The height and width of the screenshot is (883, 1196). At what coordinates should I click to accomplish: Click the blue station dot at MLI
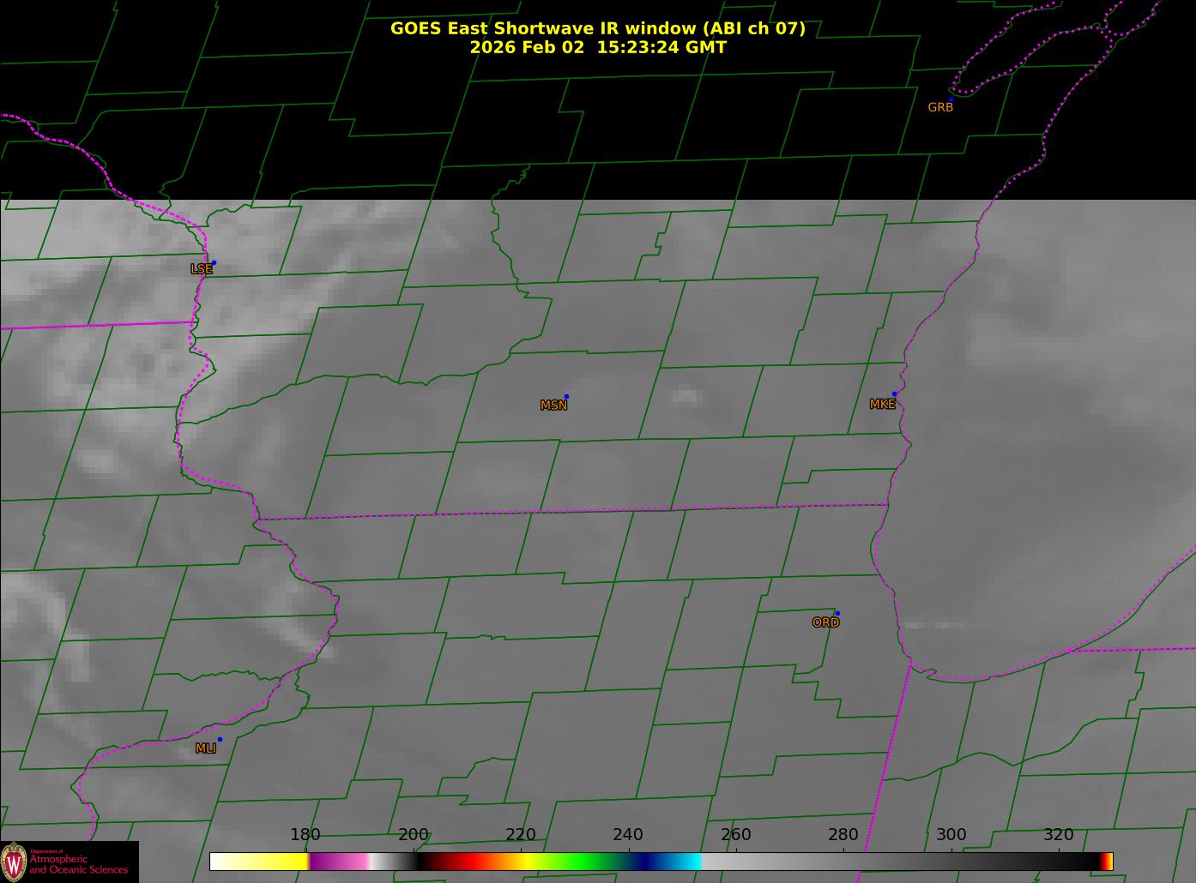point(220,739)
